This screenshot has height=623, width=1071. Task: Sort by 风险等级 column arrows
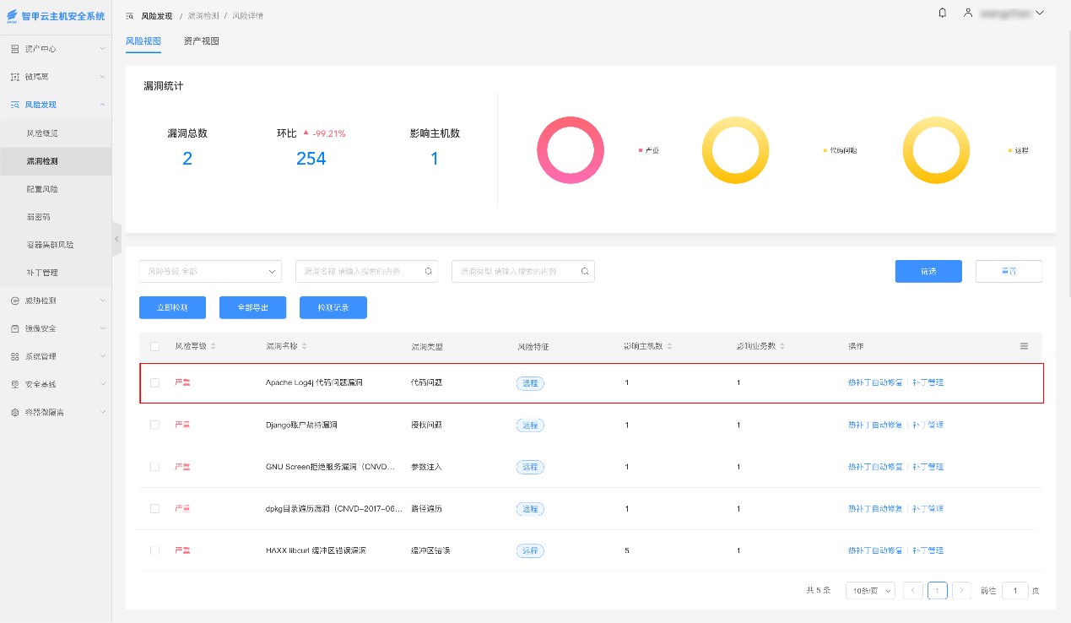(x=213, y=346)
